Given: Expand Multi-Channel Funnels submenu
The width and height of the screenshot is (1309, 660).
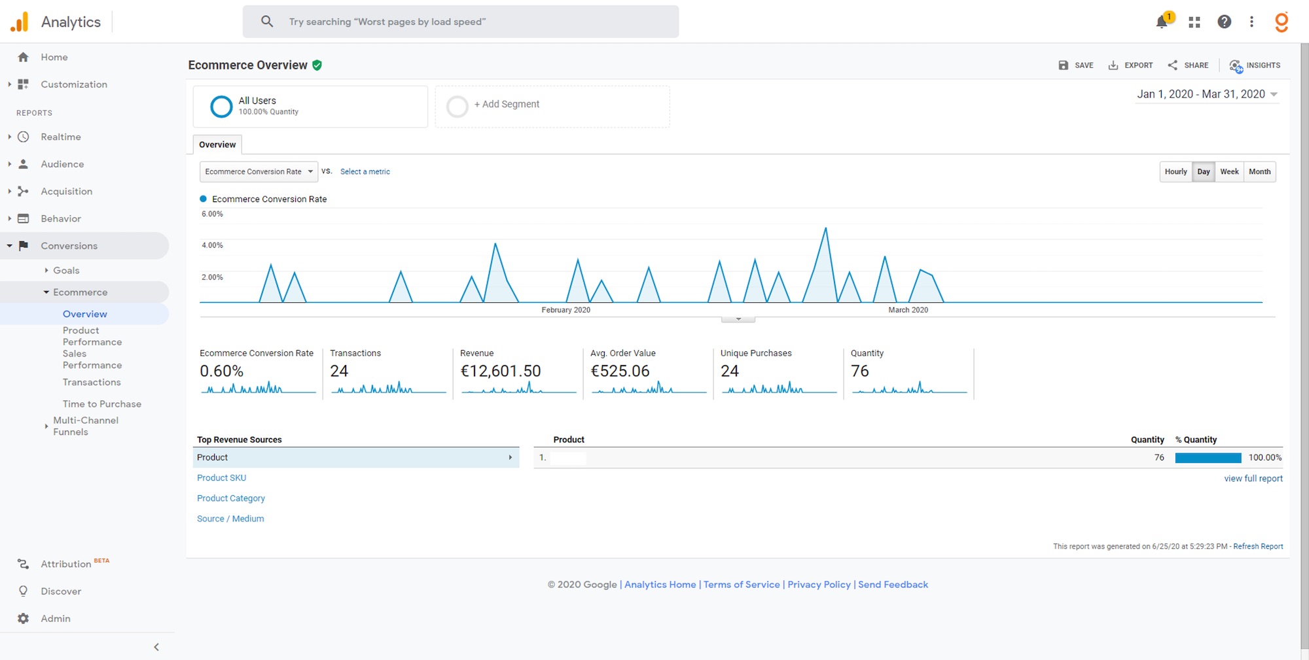Looking at the screenshot, I should pyautogui.click(x=46, y=426).
